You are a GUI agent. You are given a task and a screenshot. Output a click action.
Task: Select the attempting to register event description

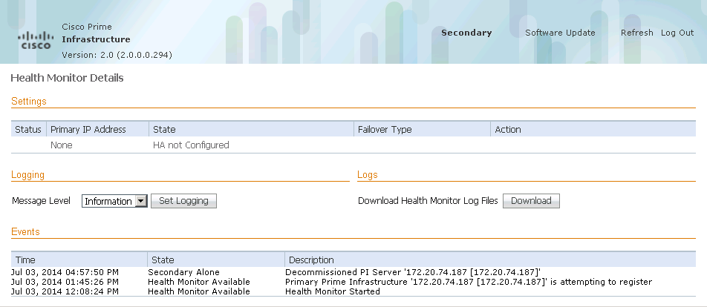pos(468,282)
